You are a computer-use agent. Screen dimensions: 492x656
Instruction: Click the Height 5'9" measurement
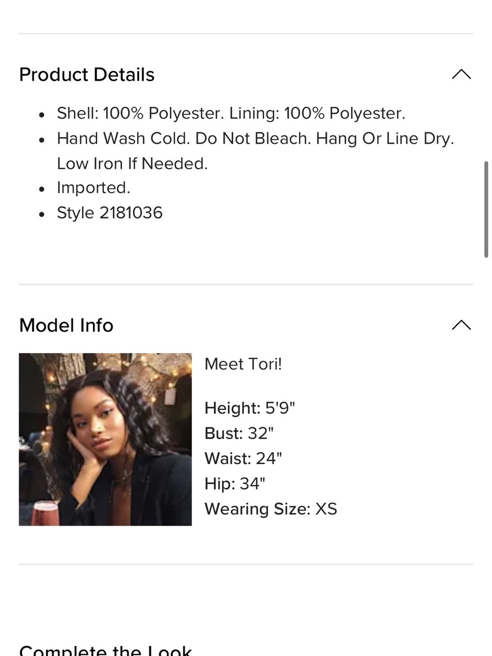(x=249, y=408)
